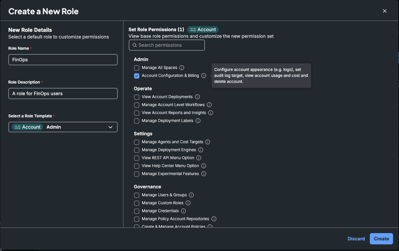Image resolution: width=399 pixels, height=251 pixels.
Task: Show info for Manage Agents and Cost Targets
Action: (x=208, y=142)
